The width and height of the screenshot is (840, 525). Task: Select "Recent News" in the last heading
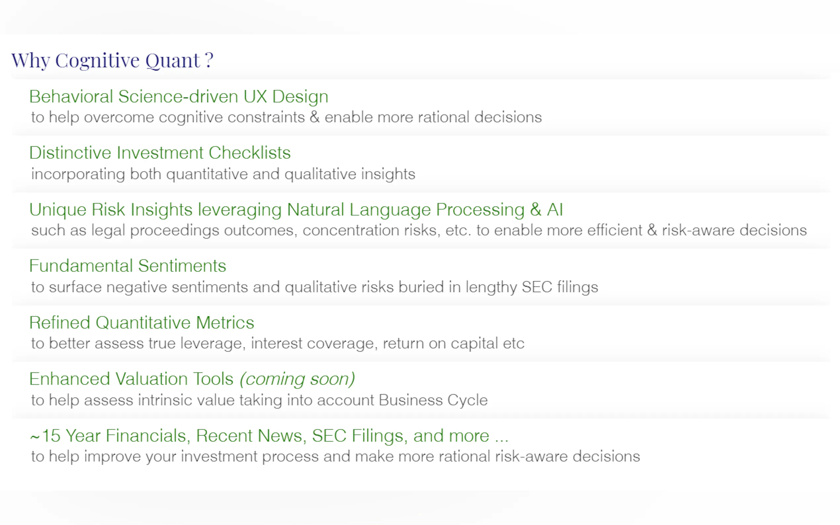coord(251,436)
